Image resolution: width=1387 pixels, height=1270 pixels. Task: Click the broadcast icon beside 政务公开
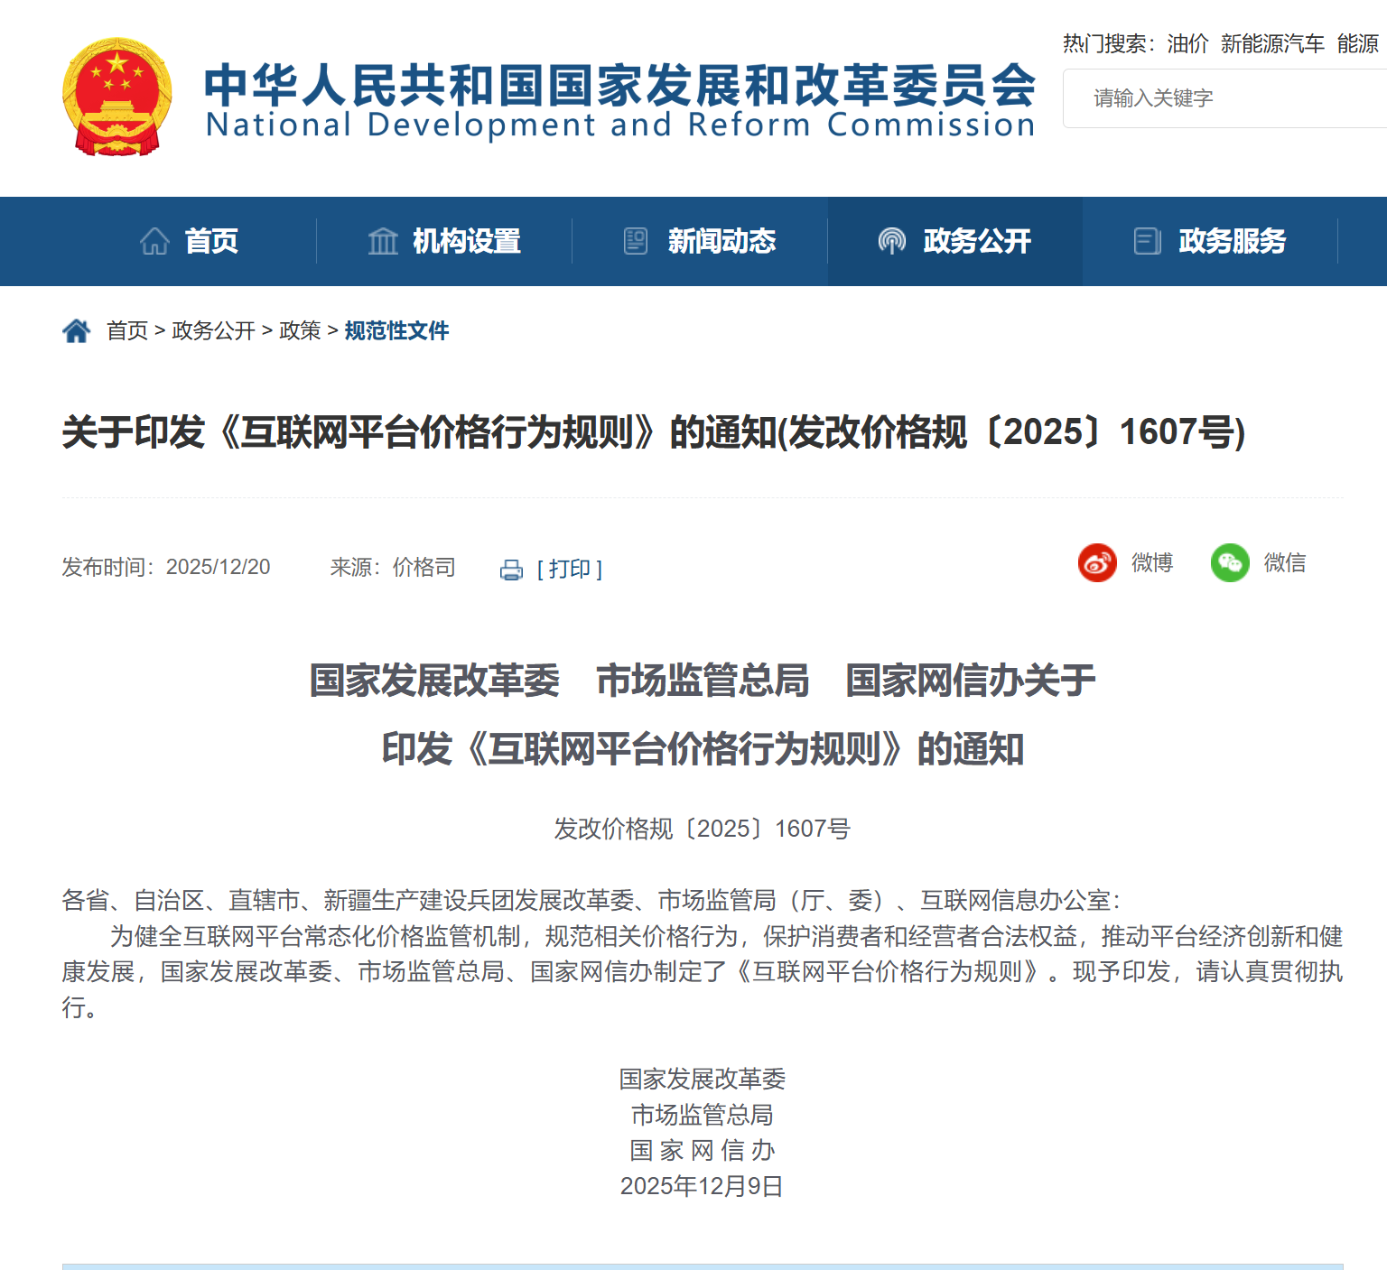click(891, 241)
